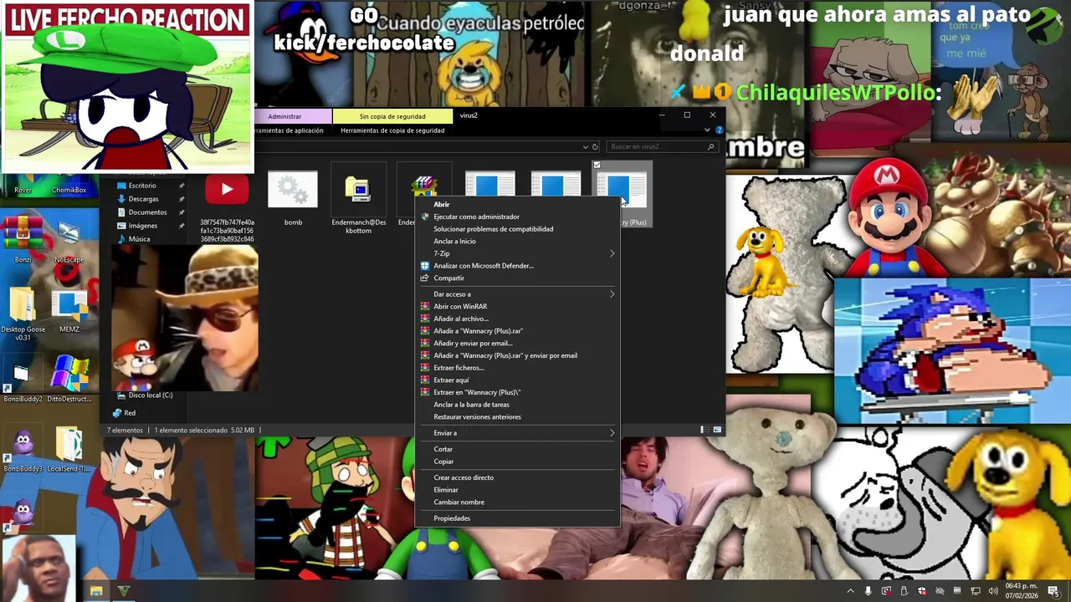Select the Administrar ribbon tab

(284, 116)
